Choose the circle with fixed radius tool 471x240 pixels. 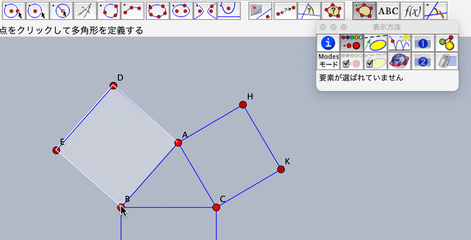62,11
